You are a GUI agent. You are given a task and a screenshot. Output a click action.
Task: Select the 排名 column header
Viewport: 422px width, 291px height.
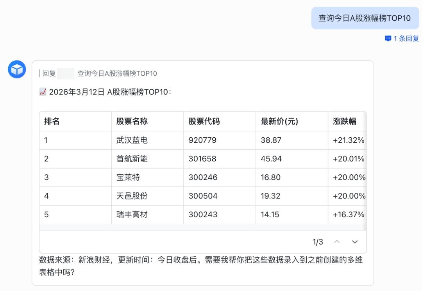click(52, 121)
